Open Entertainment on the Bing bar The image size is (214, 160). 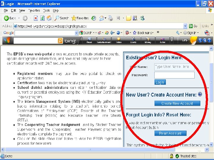pos(104,40)
